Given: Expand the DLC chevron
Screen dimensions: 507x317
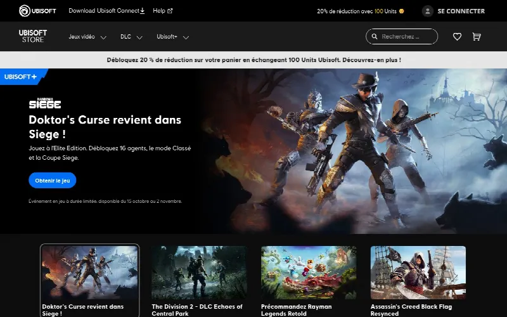Looking at the screenshot, I should [x=139, y=37].
